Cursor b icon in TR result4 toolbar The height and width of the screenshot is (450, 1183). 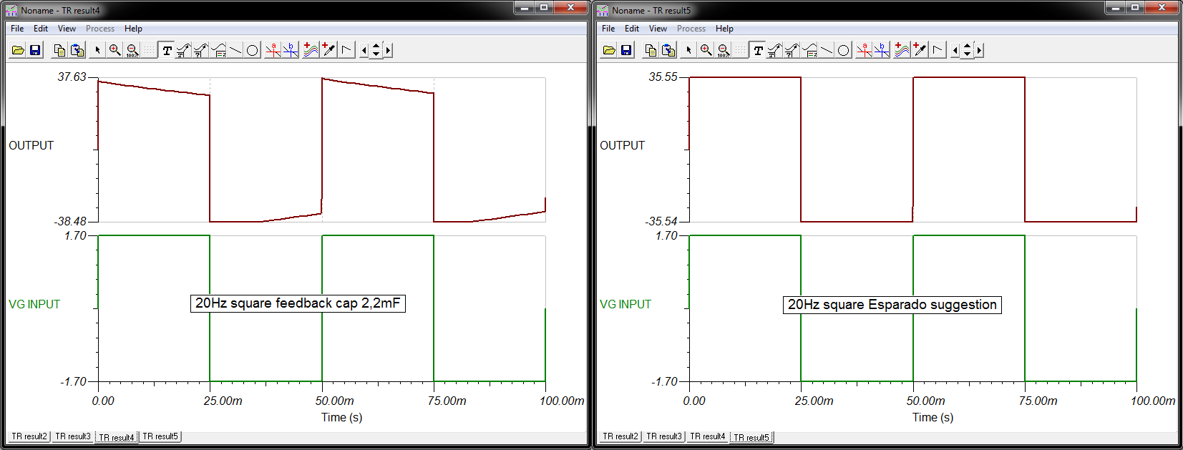tap(290, 50)
